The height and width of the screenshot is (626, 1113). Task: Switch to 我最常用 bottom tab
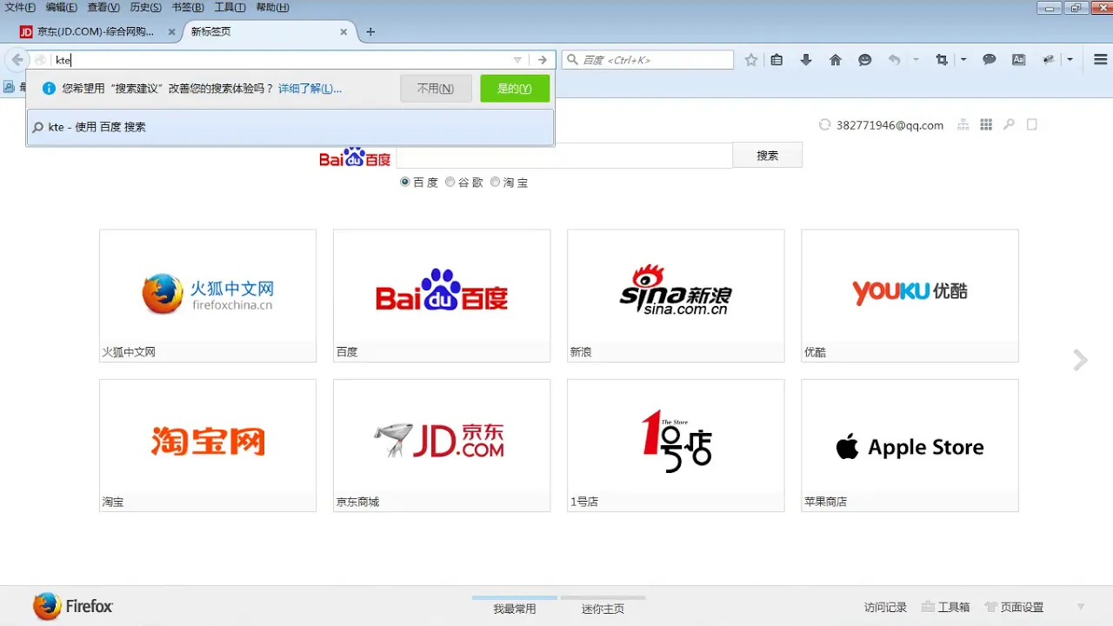515,609
